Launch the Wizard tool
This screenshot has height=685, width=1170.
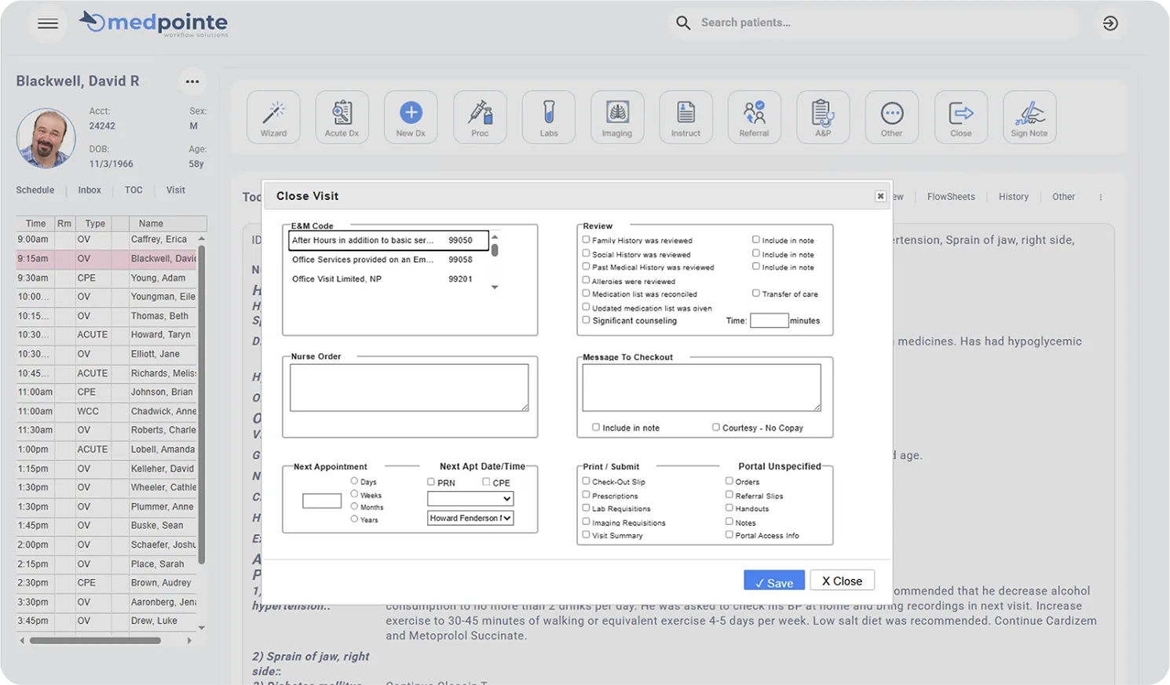pyautogui.click(x=273, y=117)
